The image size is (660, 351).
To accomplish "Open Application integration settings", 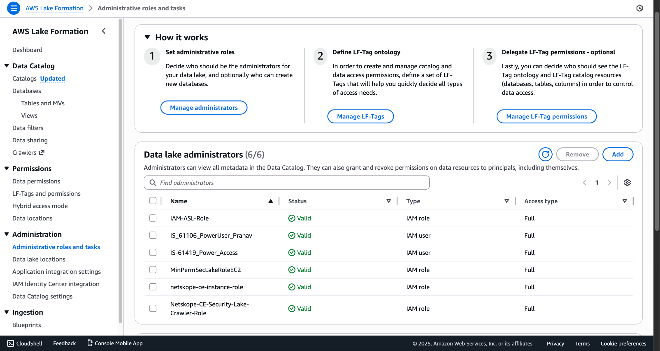I will tap(56, 271).
